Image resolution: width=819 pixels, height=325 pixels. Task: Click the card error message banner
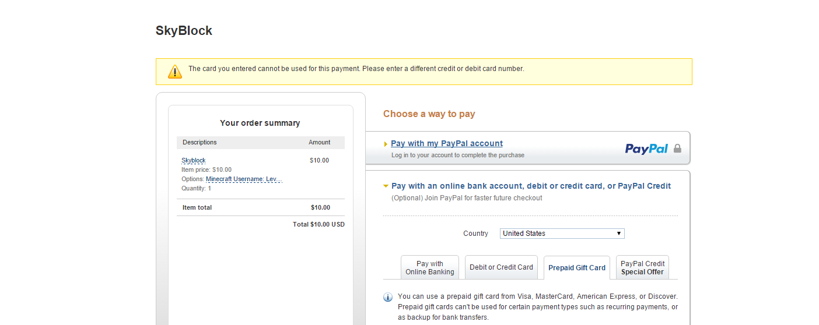pyautogui.click(x=424, y=72)
